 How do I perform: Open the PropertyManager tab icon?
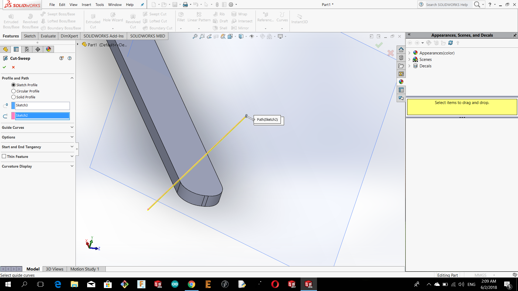[16, 49]
